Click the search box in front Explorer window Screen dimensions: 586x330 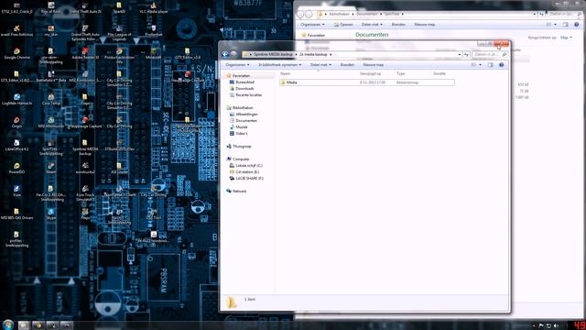click(x=490, y=55)
